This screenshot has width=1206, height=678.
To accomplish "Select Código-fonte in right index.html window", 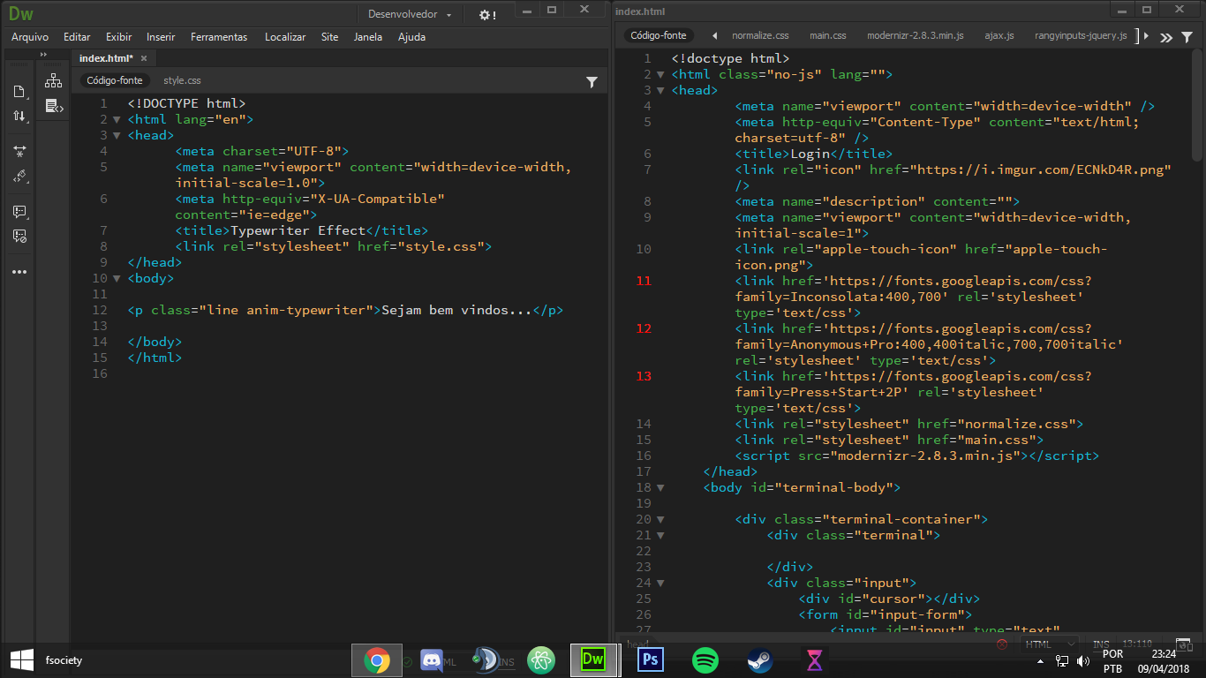I will click(658, 35).
